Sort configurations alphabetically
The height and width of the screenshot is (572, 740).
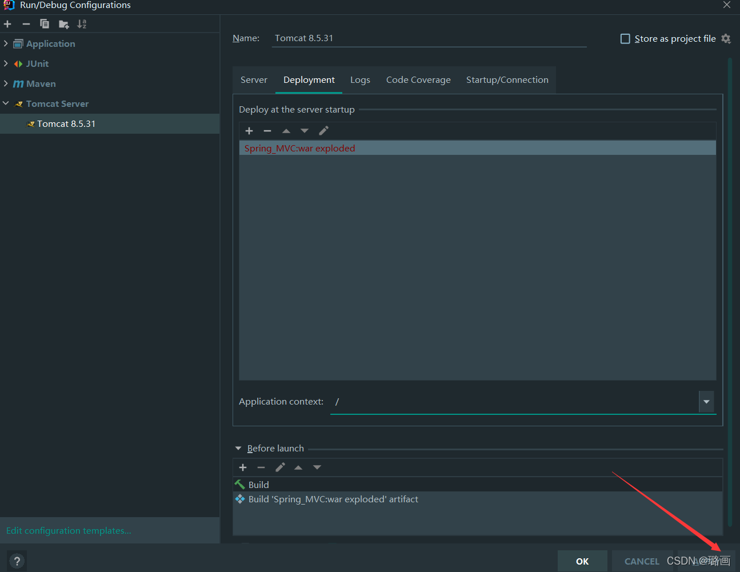click(x=82, y=24)
